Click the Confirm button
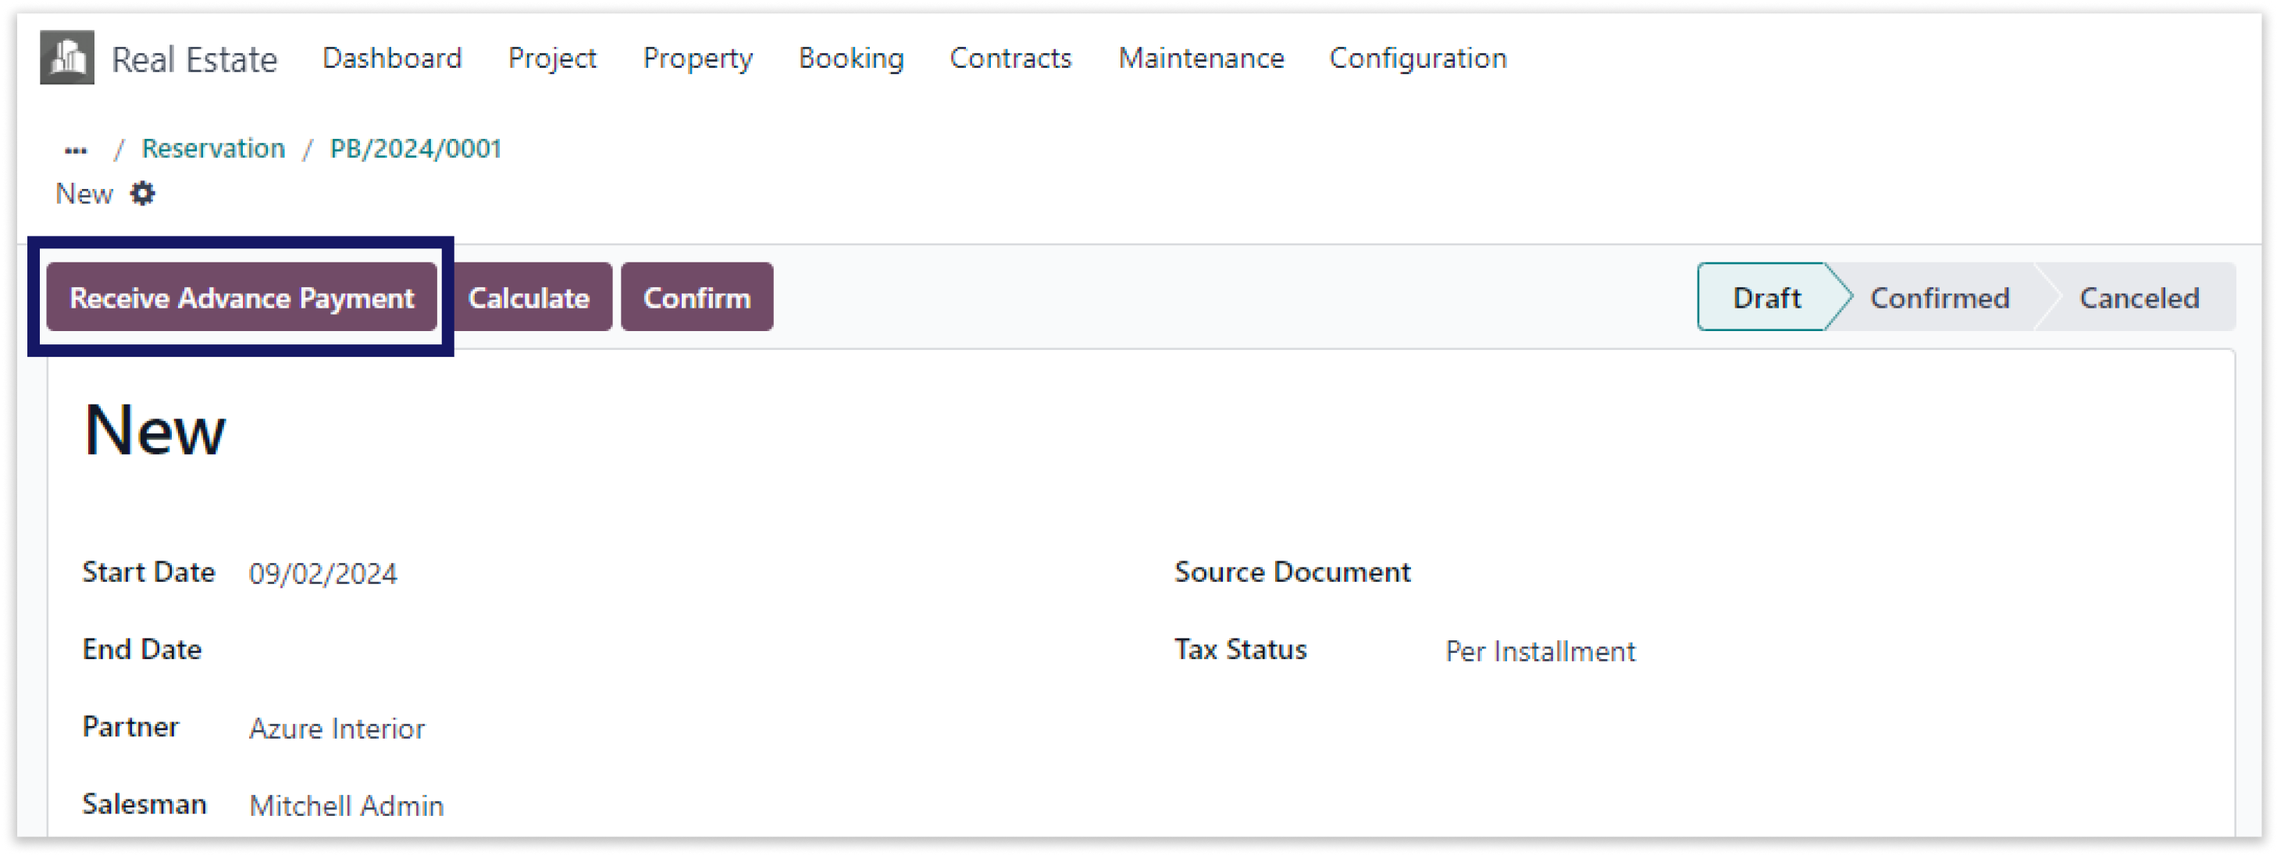This screenshot has width=2277, height=855. pos(697,297)
